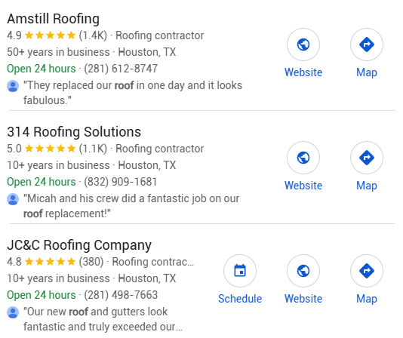Viewport: 403px width, 338px height.
Task: Open the Amstill Roofing listing title
Action: [53, 19]
